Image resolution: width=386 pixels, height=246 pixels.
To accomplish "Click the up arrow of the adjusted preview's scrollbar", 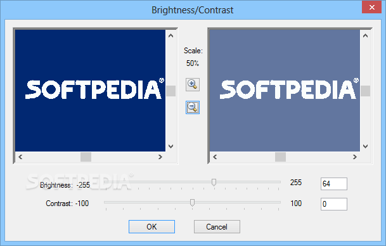I will [365, 36].
